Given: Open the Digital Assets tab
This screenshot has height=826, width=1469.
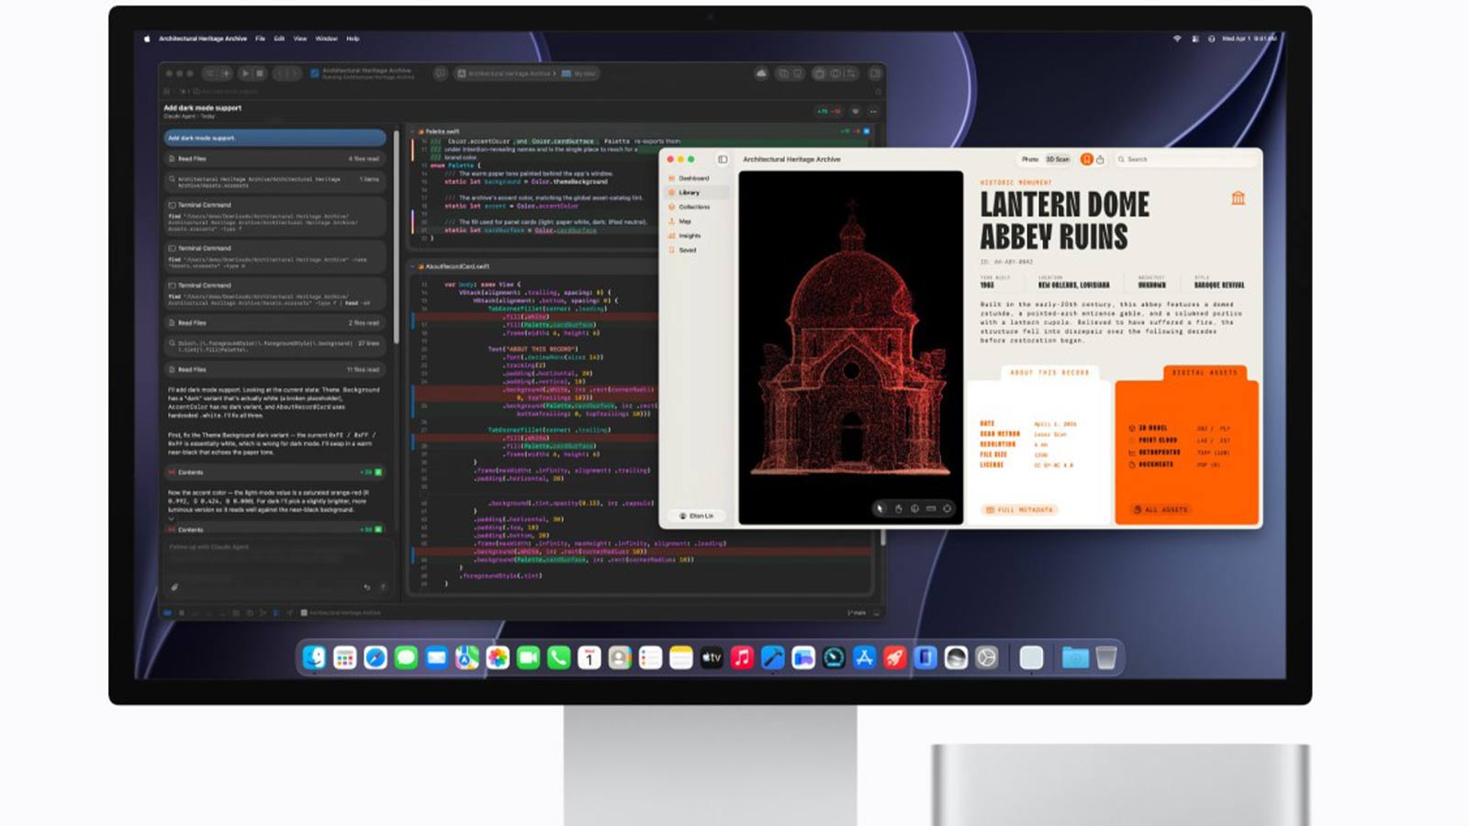Looking at the screenshot, I should pos(1205,373).
